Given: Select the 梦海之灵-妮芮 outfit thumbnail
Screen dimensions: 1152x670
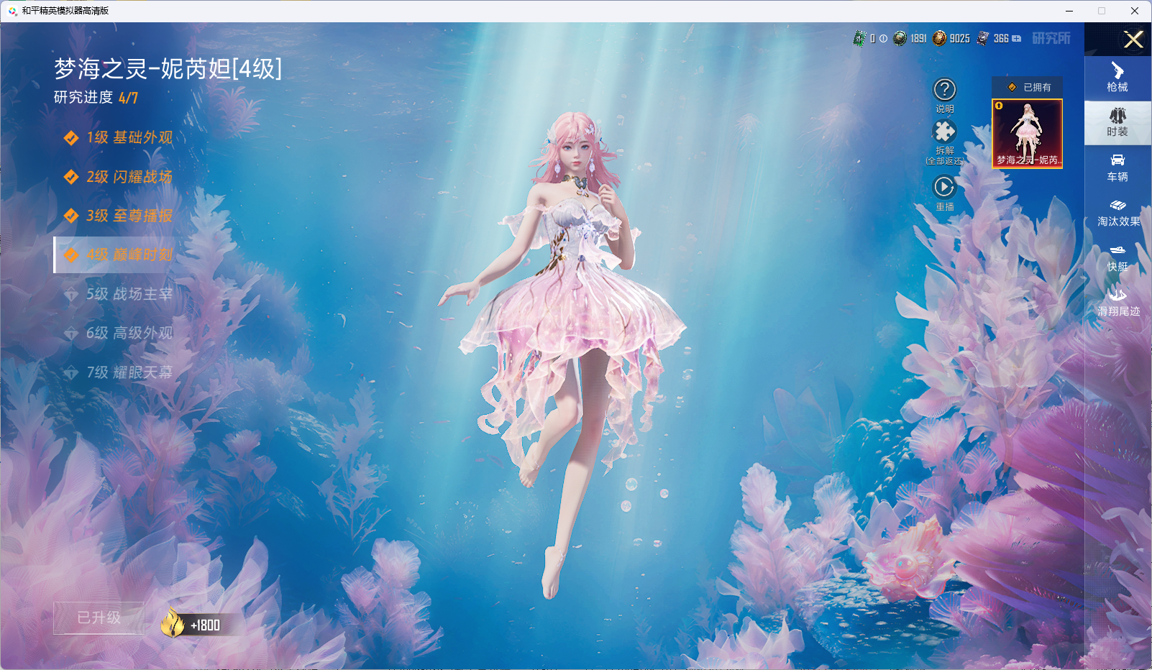Looking at the screenshot, I should coord(1027,134).
